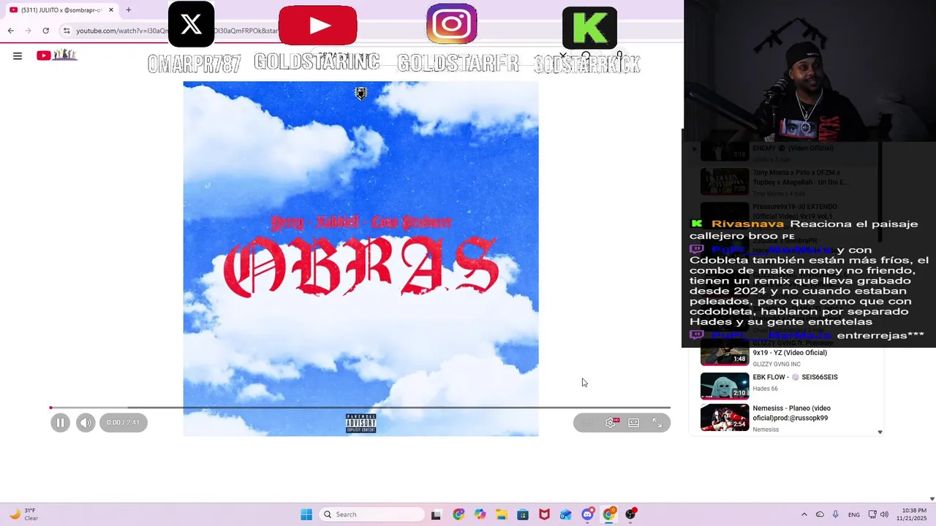Show hidden system tray icons

coord(804,514)
